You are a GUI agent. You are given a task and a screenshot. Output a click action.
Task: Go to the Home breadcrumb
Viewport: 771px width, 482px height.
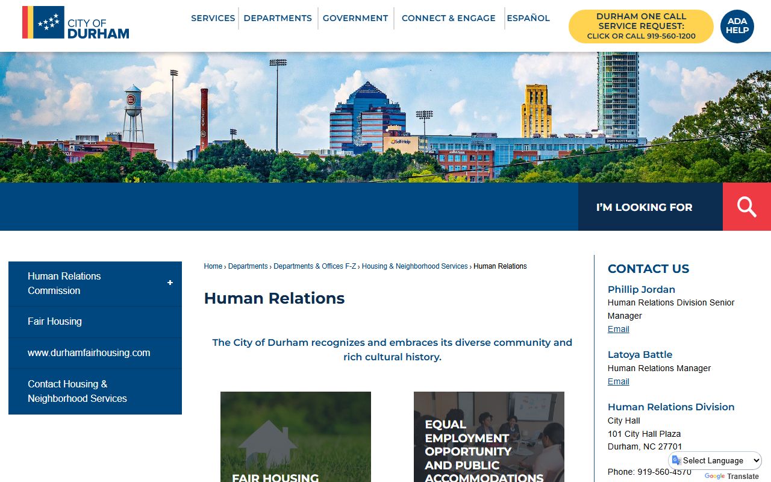[x=213, y=266]
